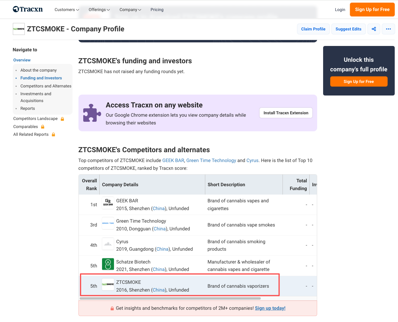
Task: Click the Claim Profile button
Action: 313,29
